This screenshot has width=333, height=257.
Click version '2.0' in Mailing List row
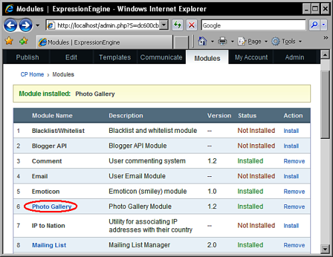pyautogui.click(x=212, y=245)
